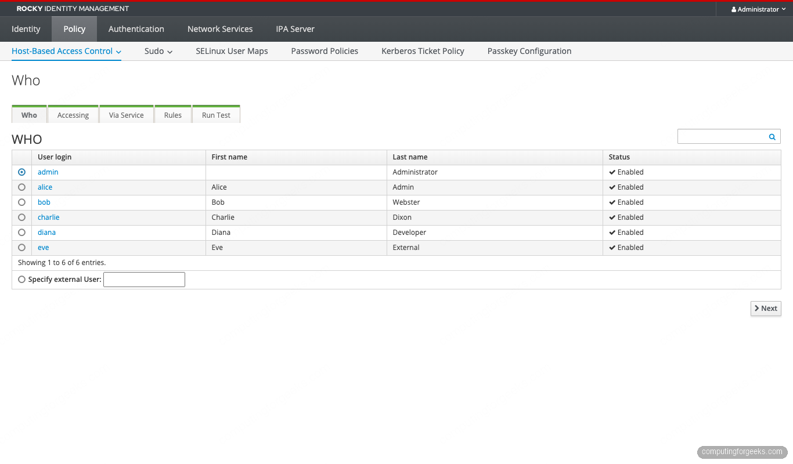
Task: Switch to the Who tab
Action: [29, 114]
